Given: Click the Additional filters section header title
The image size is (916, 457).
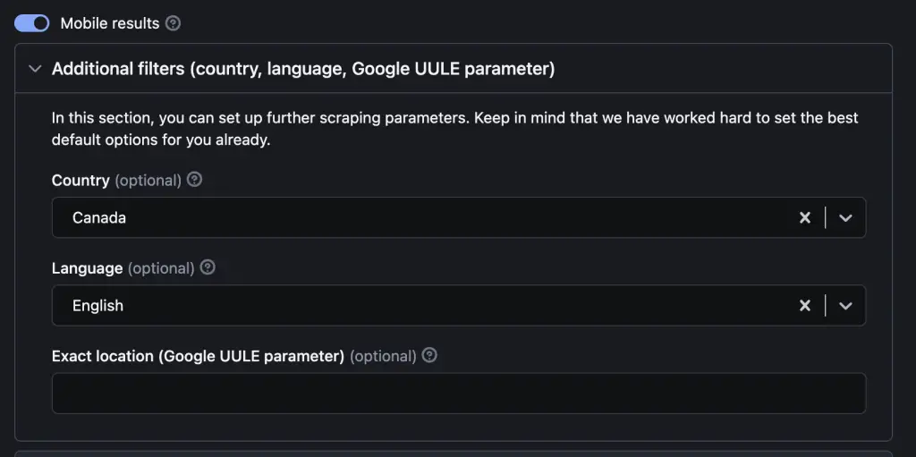Looking at the screenshot, I should 303,69.
